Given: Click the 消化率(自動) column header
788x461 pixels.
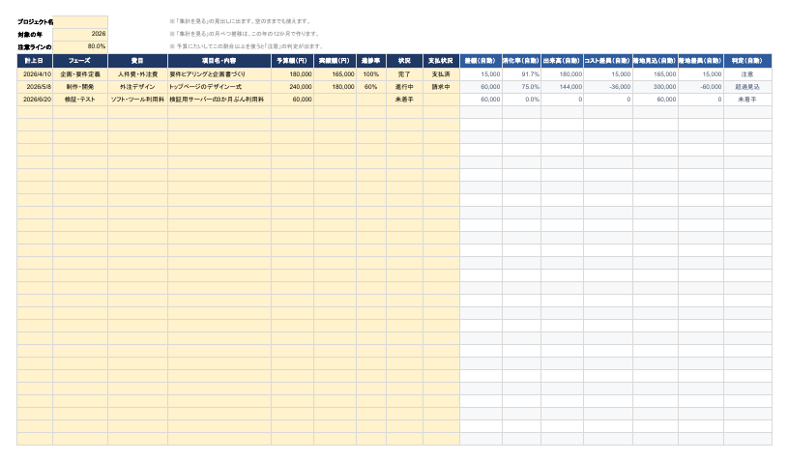Looking at the screenshot, I should coord(522,61).
